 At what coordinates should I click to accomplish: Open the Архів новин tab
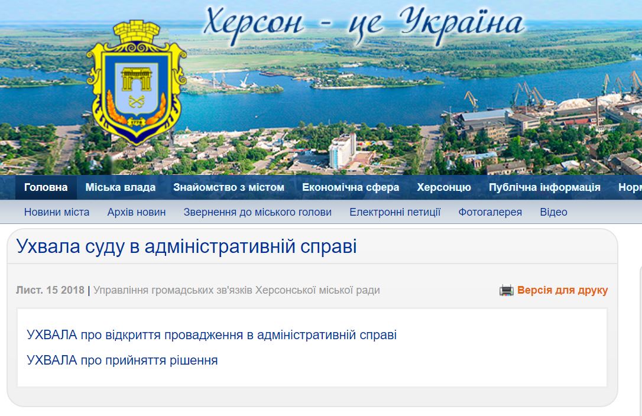pos(137,212)
